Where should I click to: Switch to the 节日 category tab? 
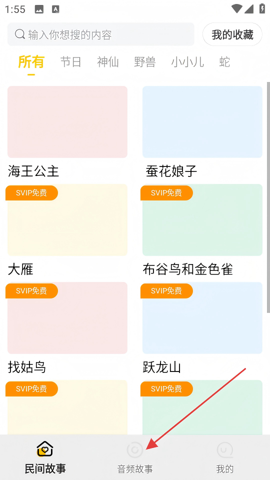tap(70, 62)
